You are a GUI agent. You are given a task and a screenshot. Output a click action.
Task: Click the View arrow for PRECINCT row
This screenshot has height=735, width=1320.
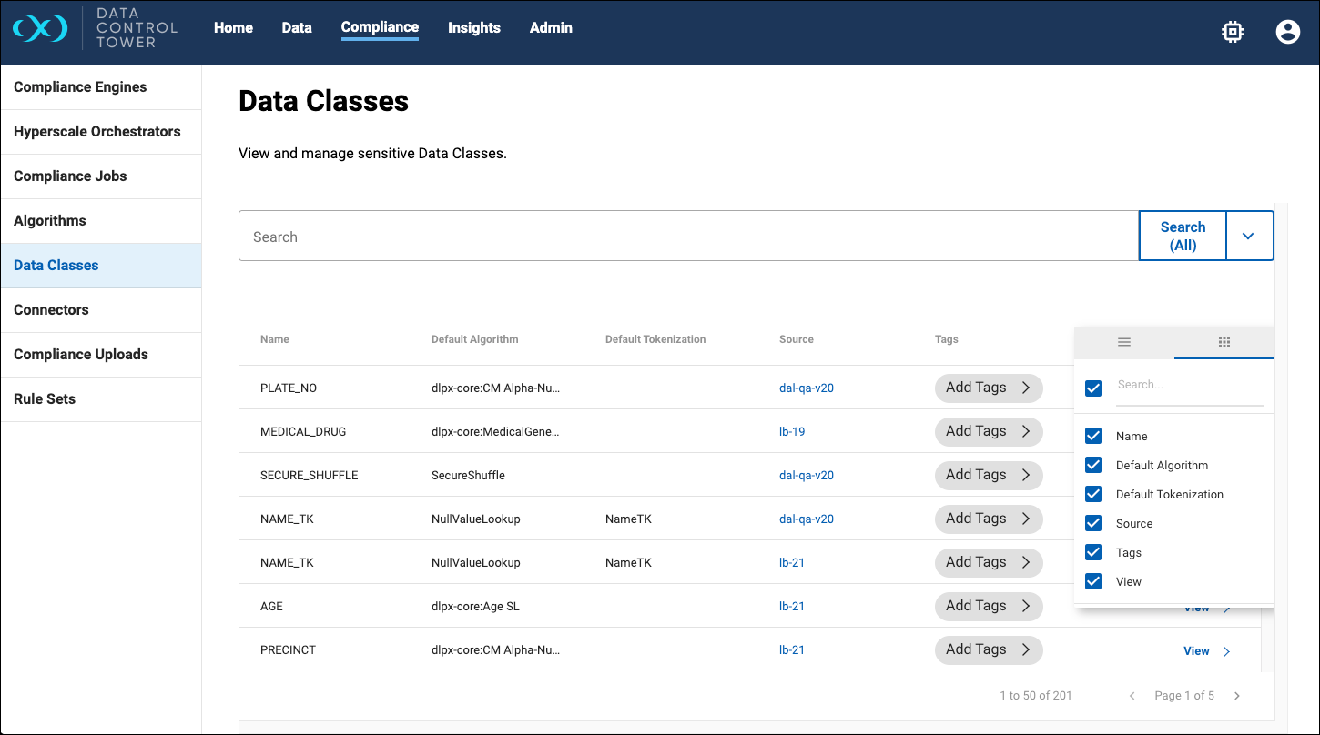(x=1226, y=651)
